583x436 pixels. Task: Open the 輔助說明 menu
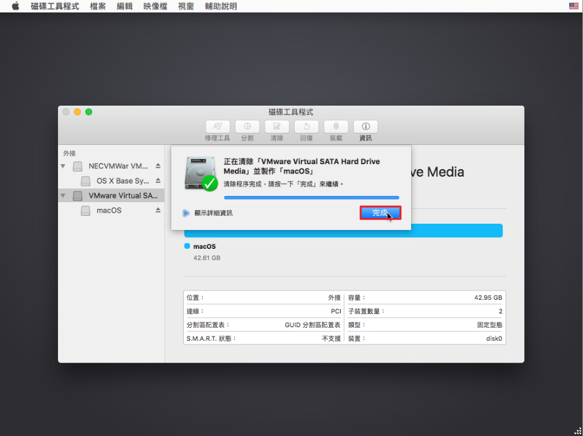click(x=221, y=6)
